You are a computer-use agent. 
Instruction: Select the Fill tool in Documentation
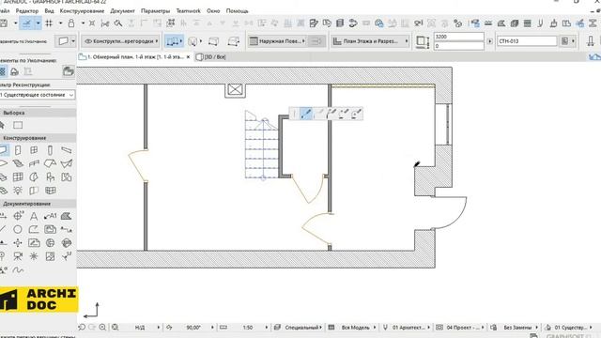point(67,216)
